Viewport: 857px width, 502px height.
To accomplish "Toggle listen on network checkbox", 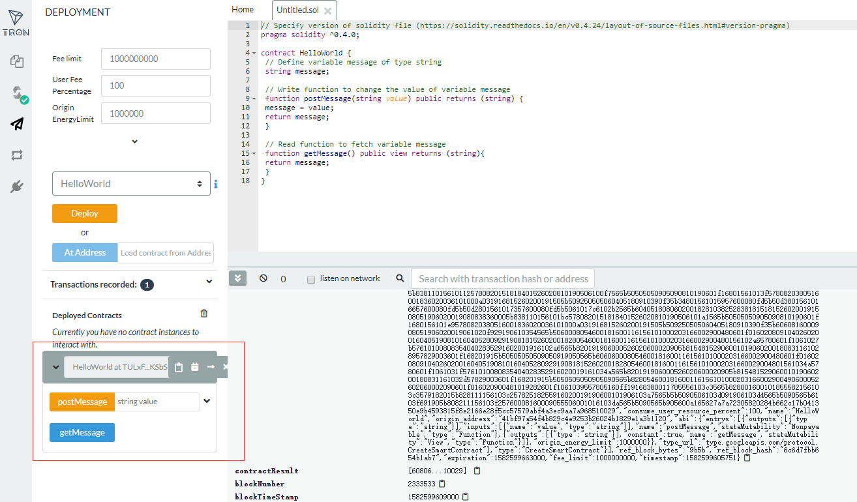I will (x=311, y=279).
